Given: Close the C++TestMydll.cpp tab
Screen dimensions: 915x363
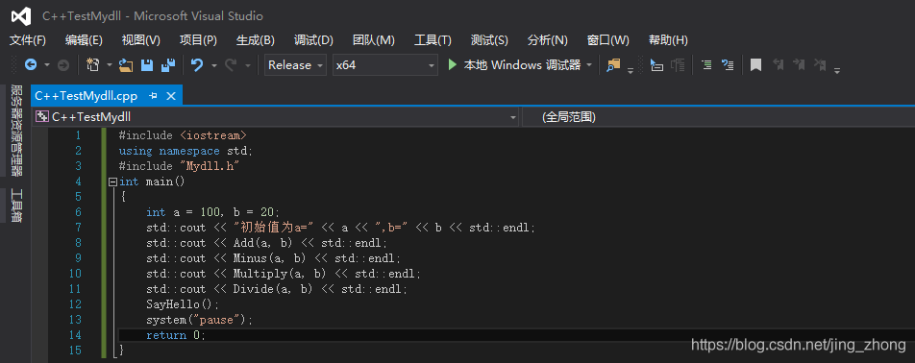Looking at the screenshot, I should (172, 96).
